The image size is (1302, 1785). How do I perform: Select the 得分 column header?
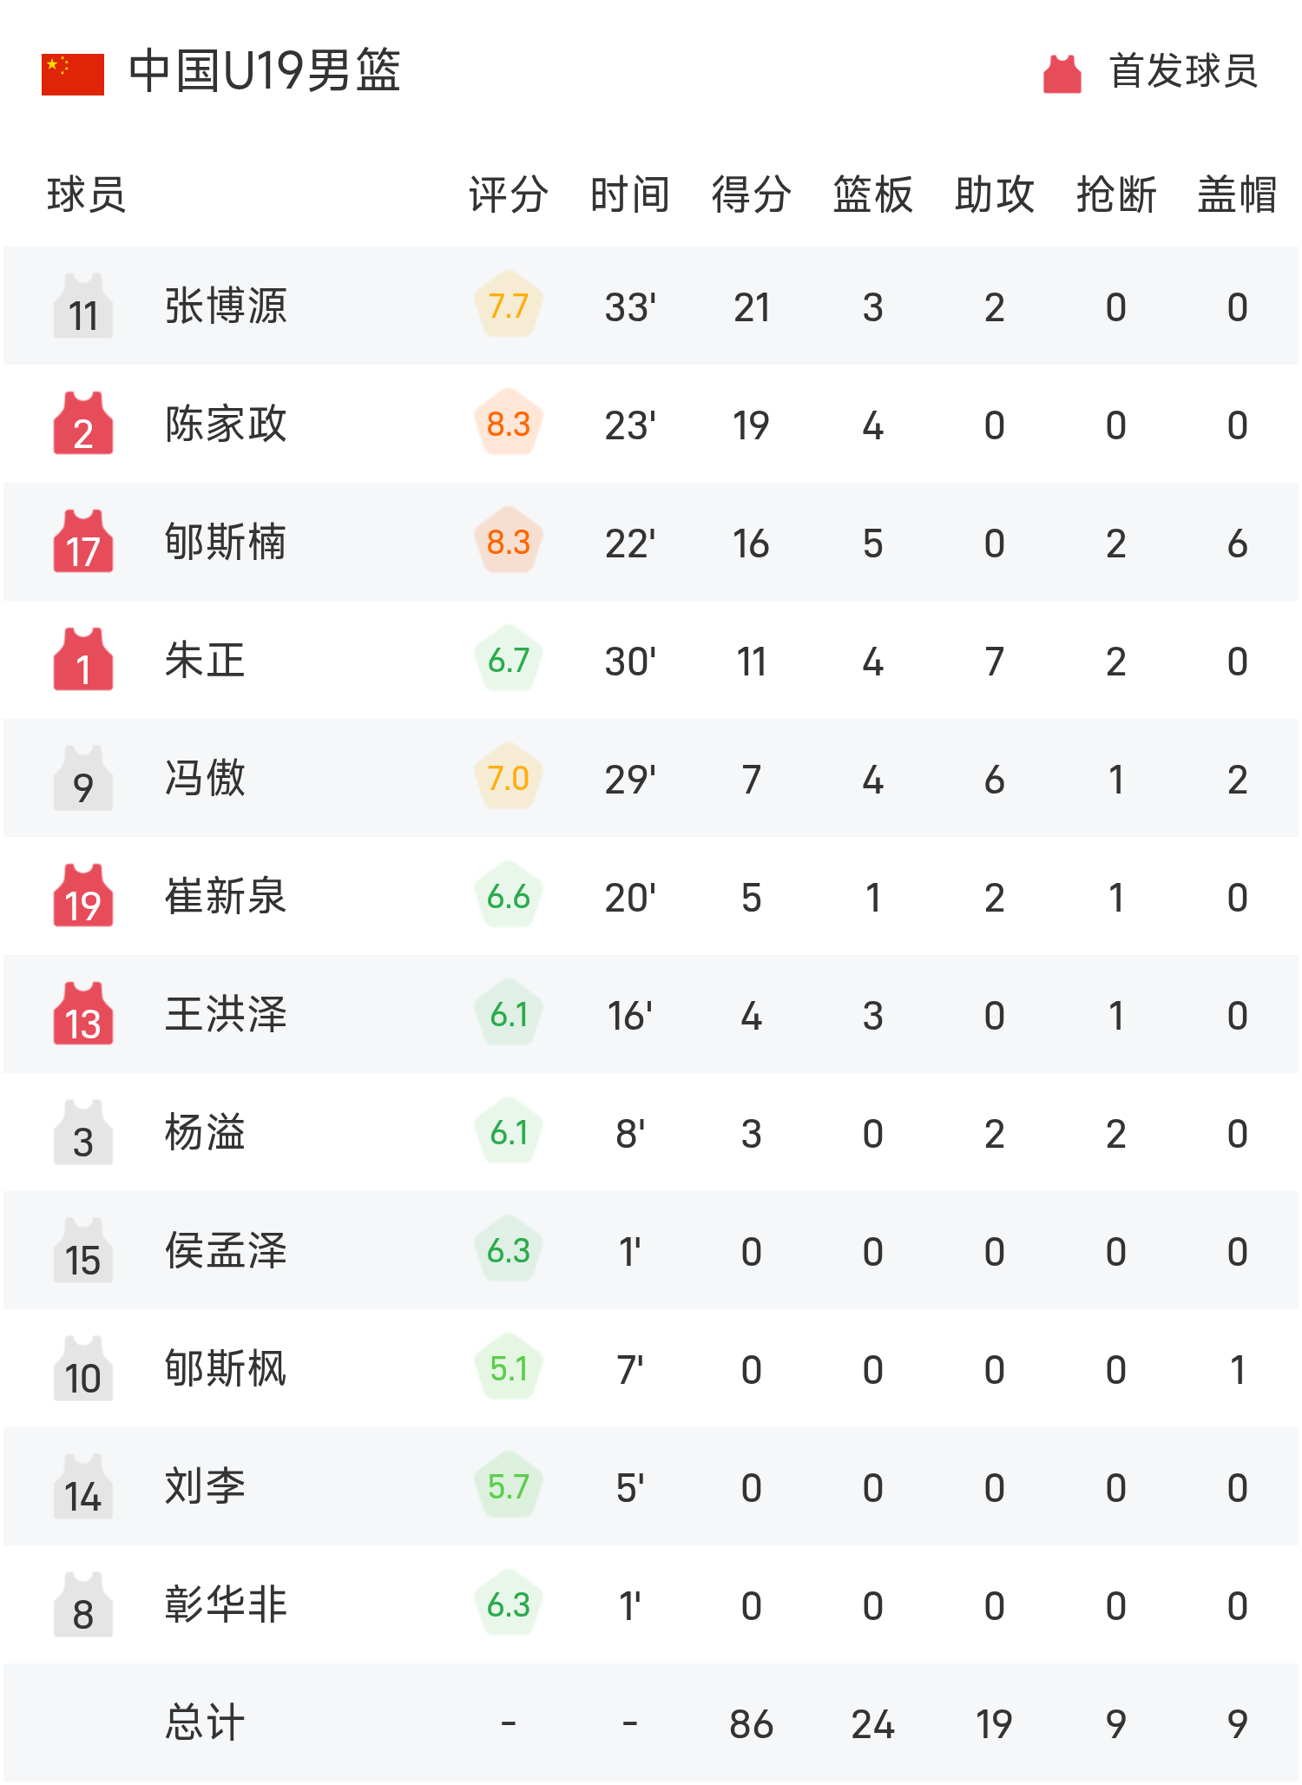tap(752, 194)
